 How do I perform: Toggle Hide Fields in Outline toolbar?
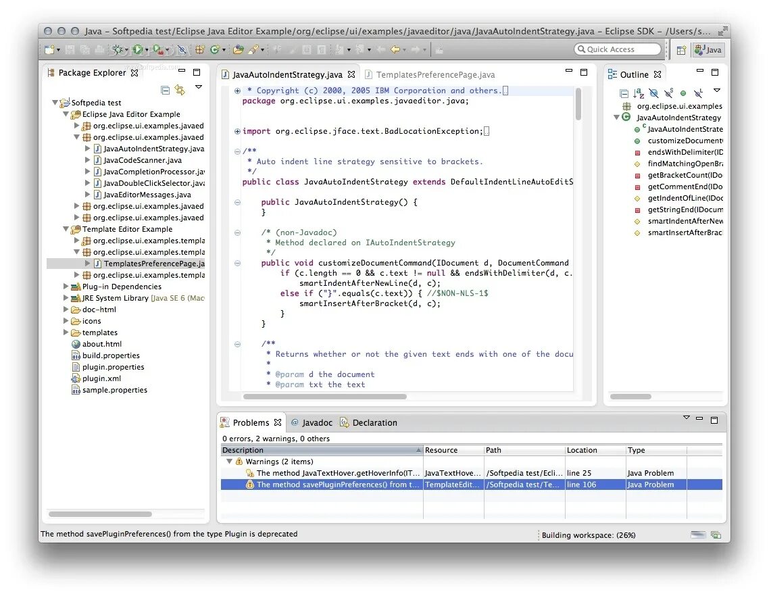point(653,93)
